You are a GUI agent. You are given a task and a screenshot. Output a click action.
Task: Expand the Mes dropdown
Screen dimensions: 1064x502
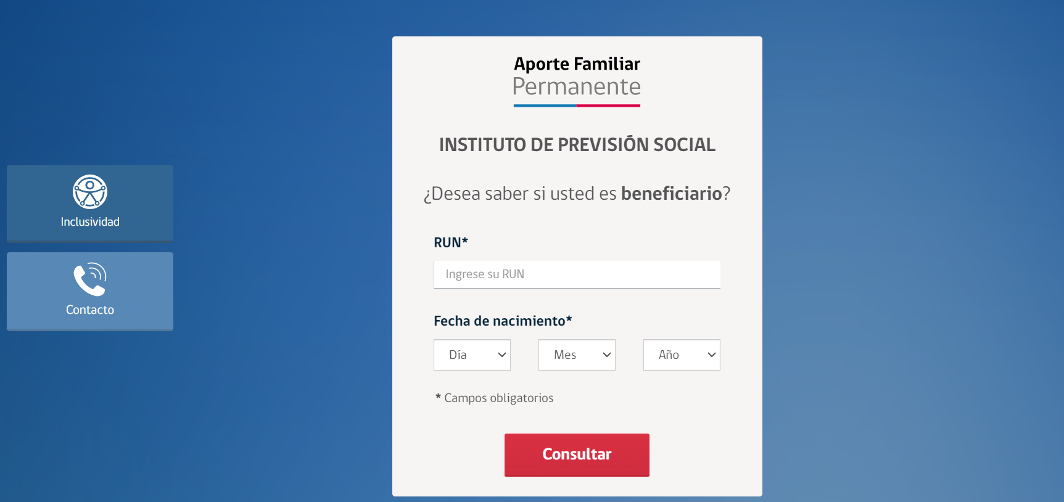[x=577, y=355]
